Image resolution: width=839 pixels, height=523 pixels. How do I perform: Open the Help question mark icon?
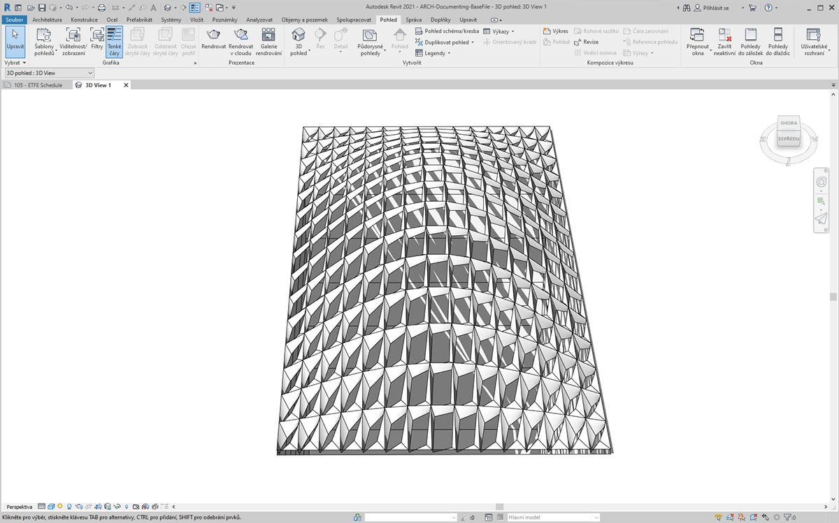[768, 8]
